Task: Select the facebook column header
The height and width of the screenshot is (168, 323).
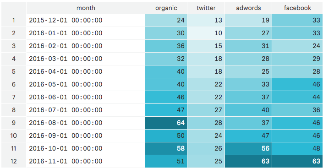Action: coord(297,8)
